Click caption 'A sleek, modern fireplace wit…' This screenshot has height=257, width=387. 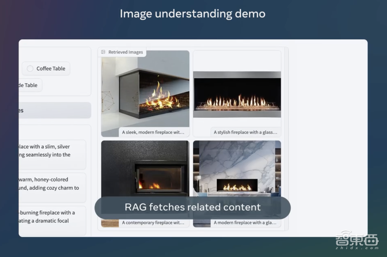point(153,132)
